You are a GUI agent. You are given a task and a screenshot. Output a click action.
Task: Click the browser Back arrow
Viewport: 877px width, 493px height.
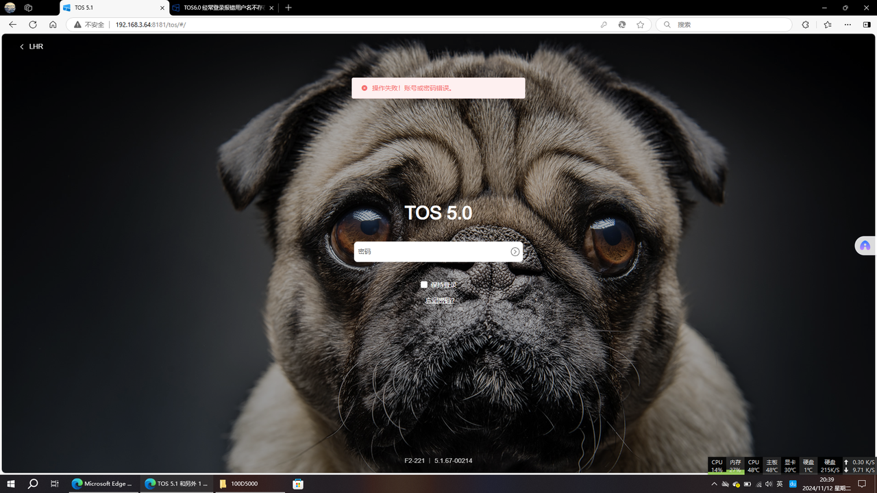12,25
